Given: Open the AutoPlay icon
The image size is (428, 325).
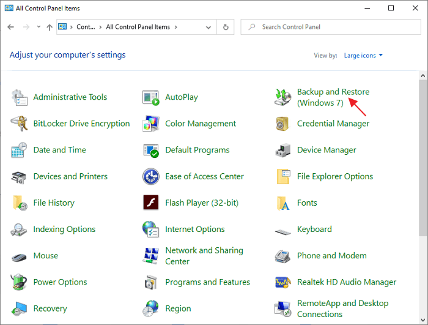Looking at the screenshot, I should (150, 97).
